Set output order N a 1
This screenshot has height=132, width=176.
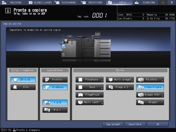[55, 110]
